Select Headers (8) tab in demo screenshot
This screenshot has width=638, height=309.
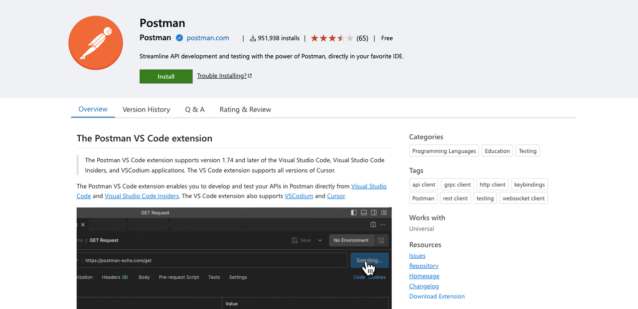point(115,277)
